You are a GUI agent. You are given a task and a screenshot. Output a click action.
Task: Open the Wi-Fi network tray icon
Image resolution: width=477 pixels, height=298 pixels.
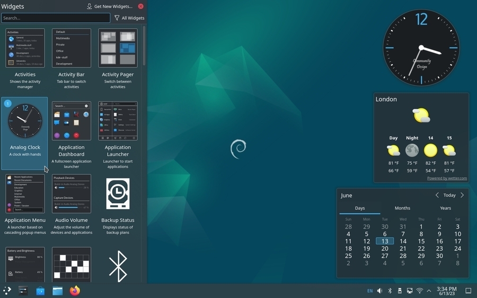(420, 291)
